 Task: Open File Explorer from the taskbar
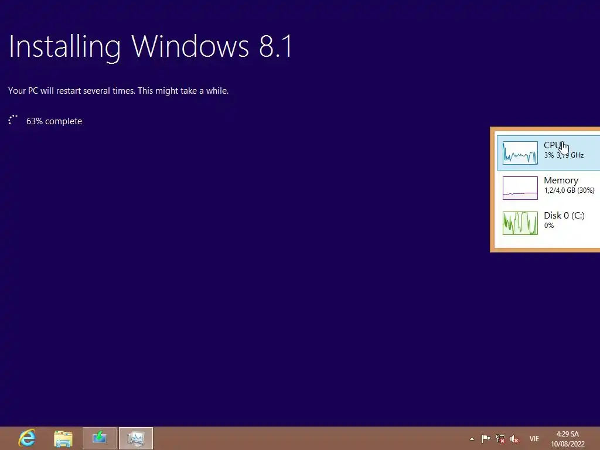click(63, 438)
